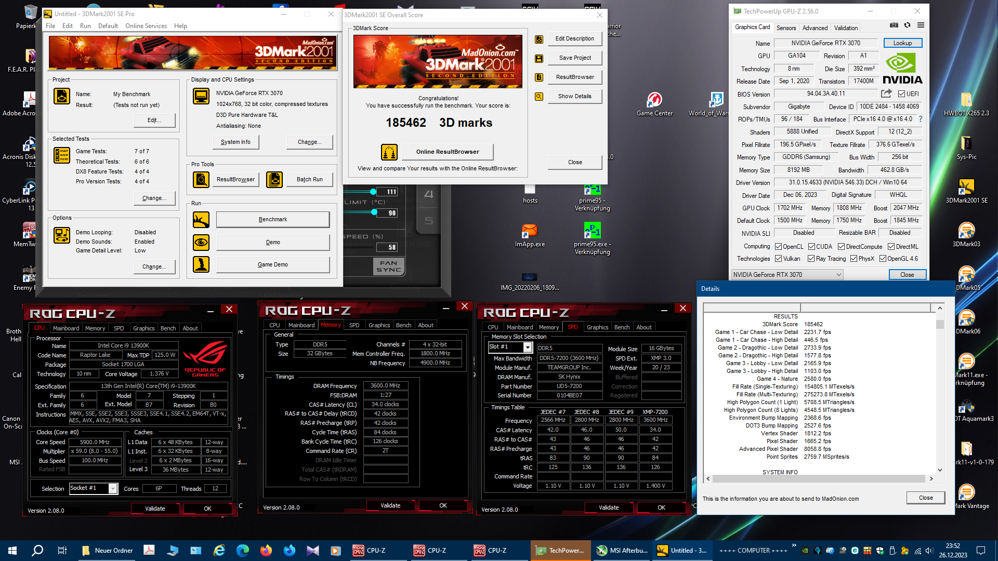Toggle the Ray Tracing checkbox in GPU-Z
Screen dimensions: 998x561
tap(811, 259)
